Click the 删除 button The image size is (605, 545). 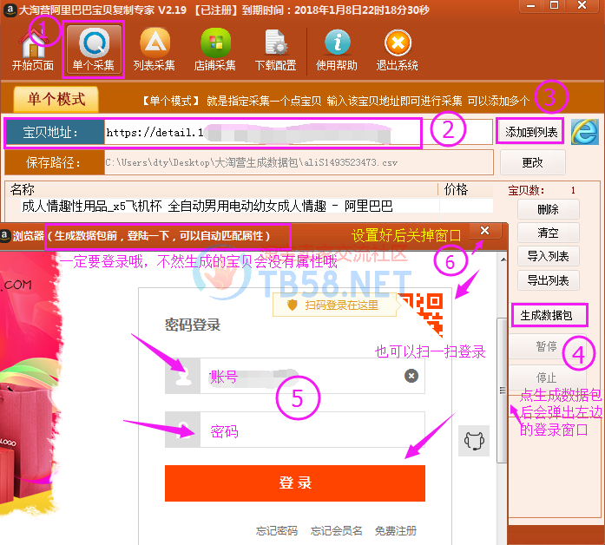[548, 209]
